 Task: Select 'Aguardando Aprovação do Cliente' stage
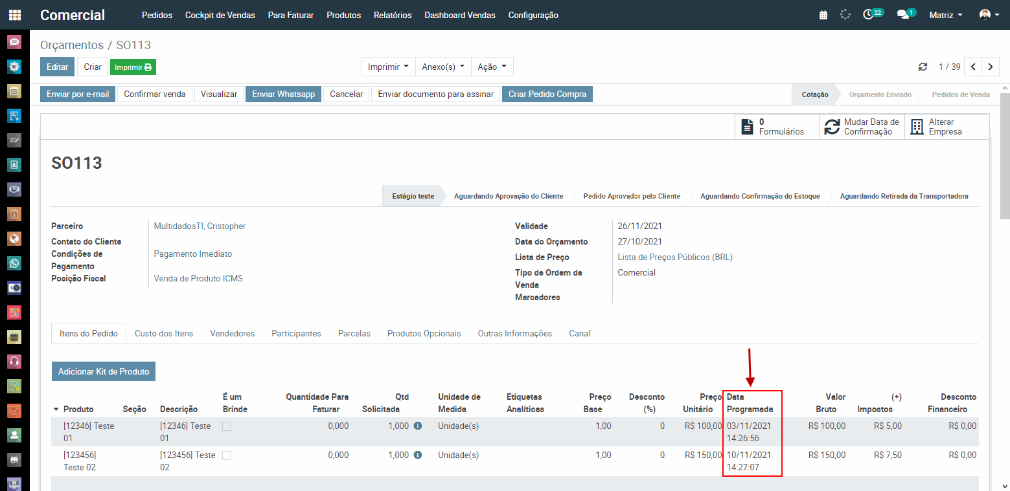tap(508, 196)
